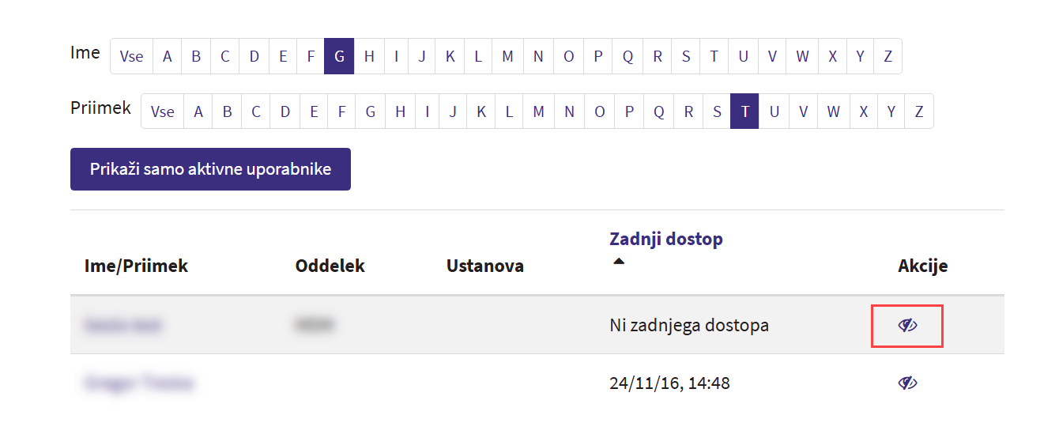
Task: Click the sort arrow under Zadnji dostop
Action: click(x=619, y=261)
